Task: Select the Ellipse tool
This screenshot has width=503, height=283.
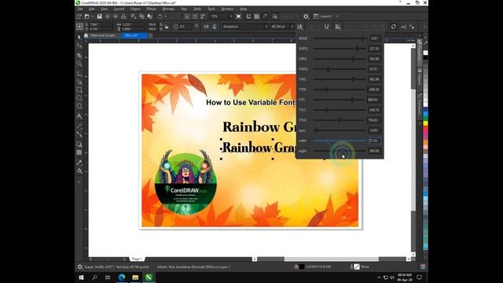Action: click(x=79, y=97)
